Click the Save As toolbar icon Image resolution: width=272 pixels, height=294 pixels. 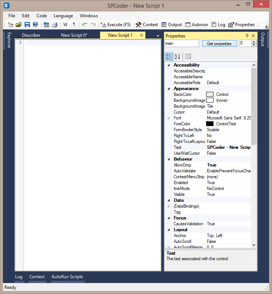(35, 25)
